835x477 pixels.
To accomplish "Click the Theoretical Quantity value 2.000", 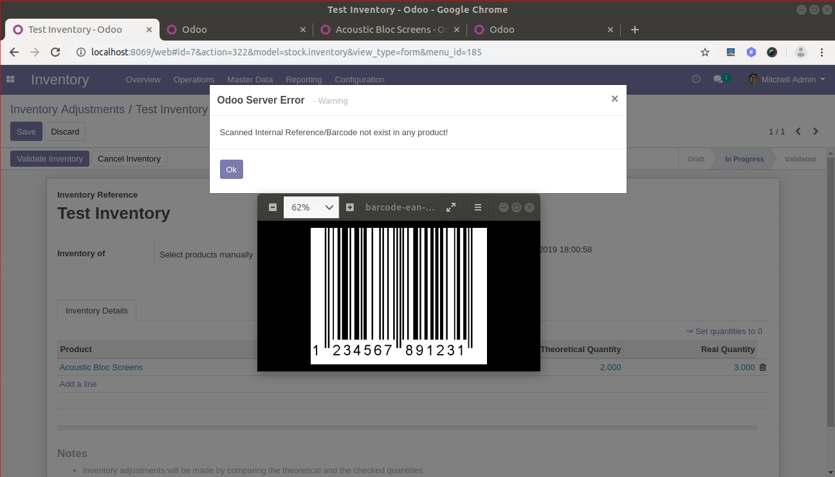I will [610, 368].
